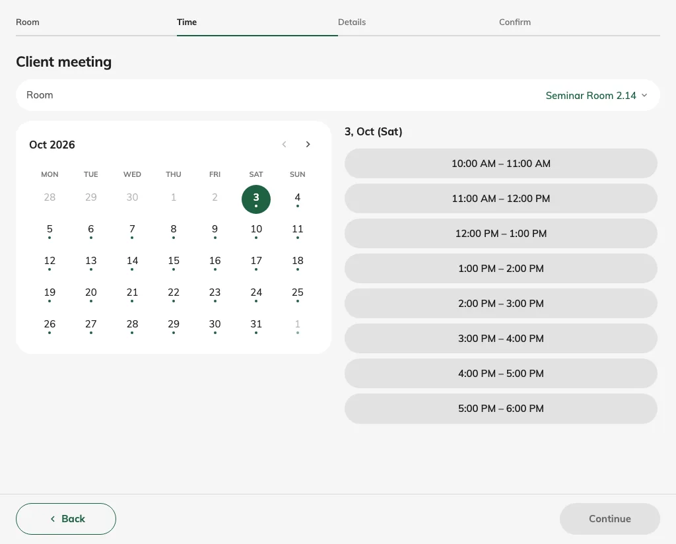Pick October 27 on the calendar
This screenshot has width=676, height=544.
click(x=91, y=326)
